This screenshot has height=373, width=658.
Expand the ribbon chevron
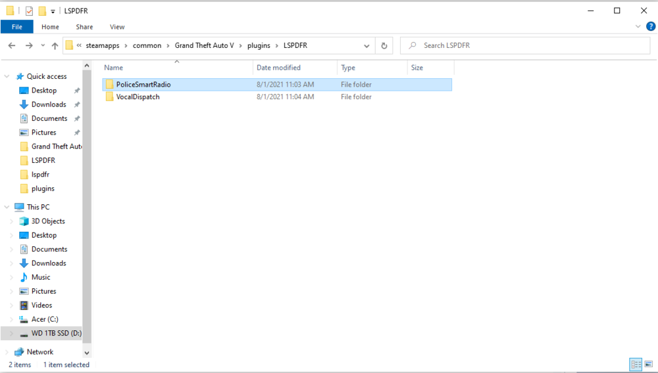tap(638, 26)
